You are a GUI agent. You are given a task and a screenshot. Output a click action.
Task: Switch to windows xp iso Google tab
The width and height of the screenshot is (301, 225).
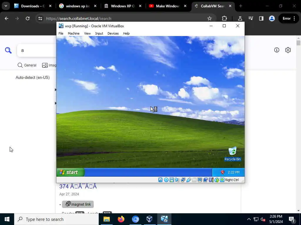point(78,6)
